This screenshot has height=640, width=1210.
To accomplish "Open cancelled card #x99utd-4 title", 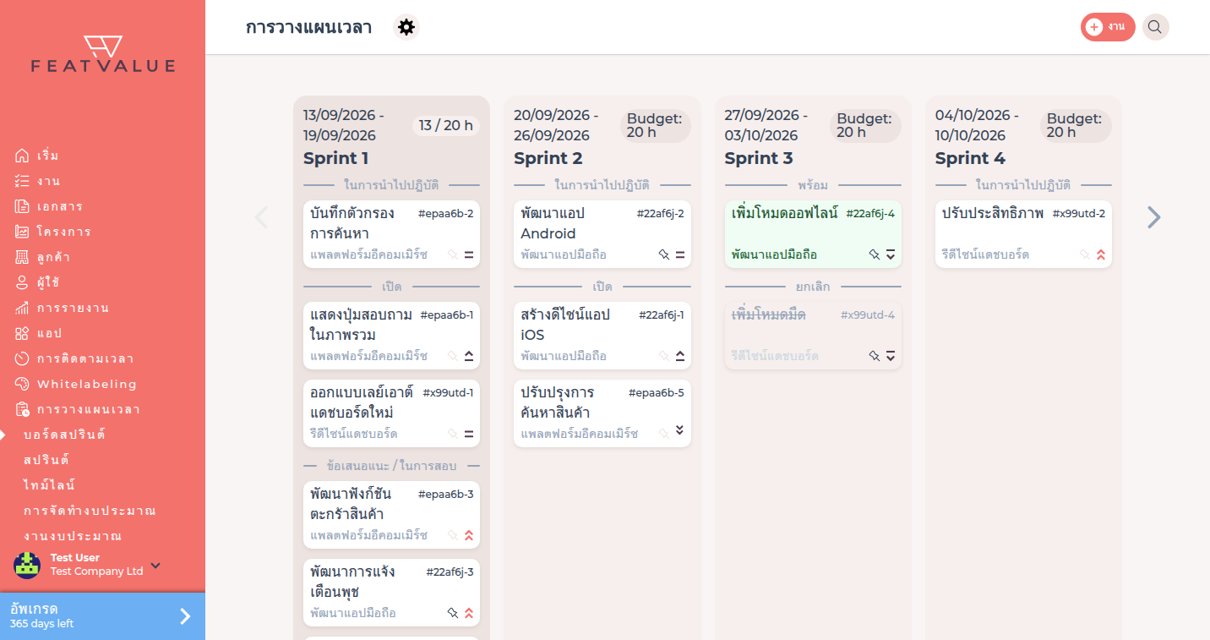I will point(769,315).
